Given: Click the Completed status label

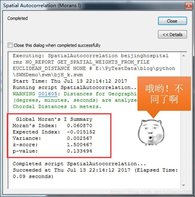Looking at the screenshot, I should coord(17,18).
